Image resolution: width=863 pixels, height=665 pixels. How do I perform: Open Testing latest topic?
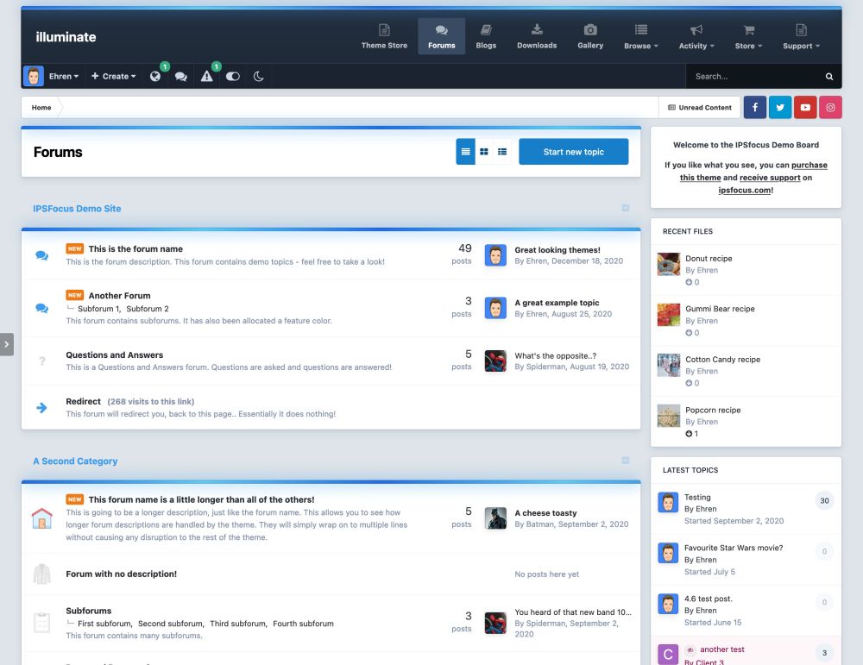pos(697,497)
